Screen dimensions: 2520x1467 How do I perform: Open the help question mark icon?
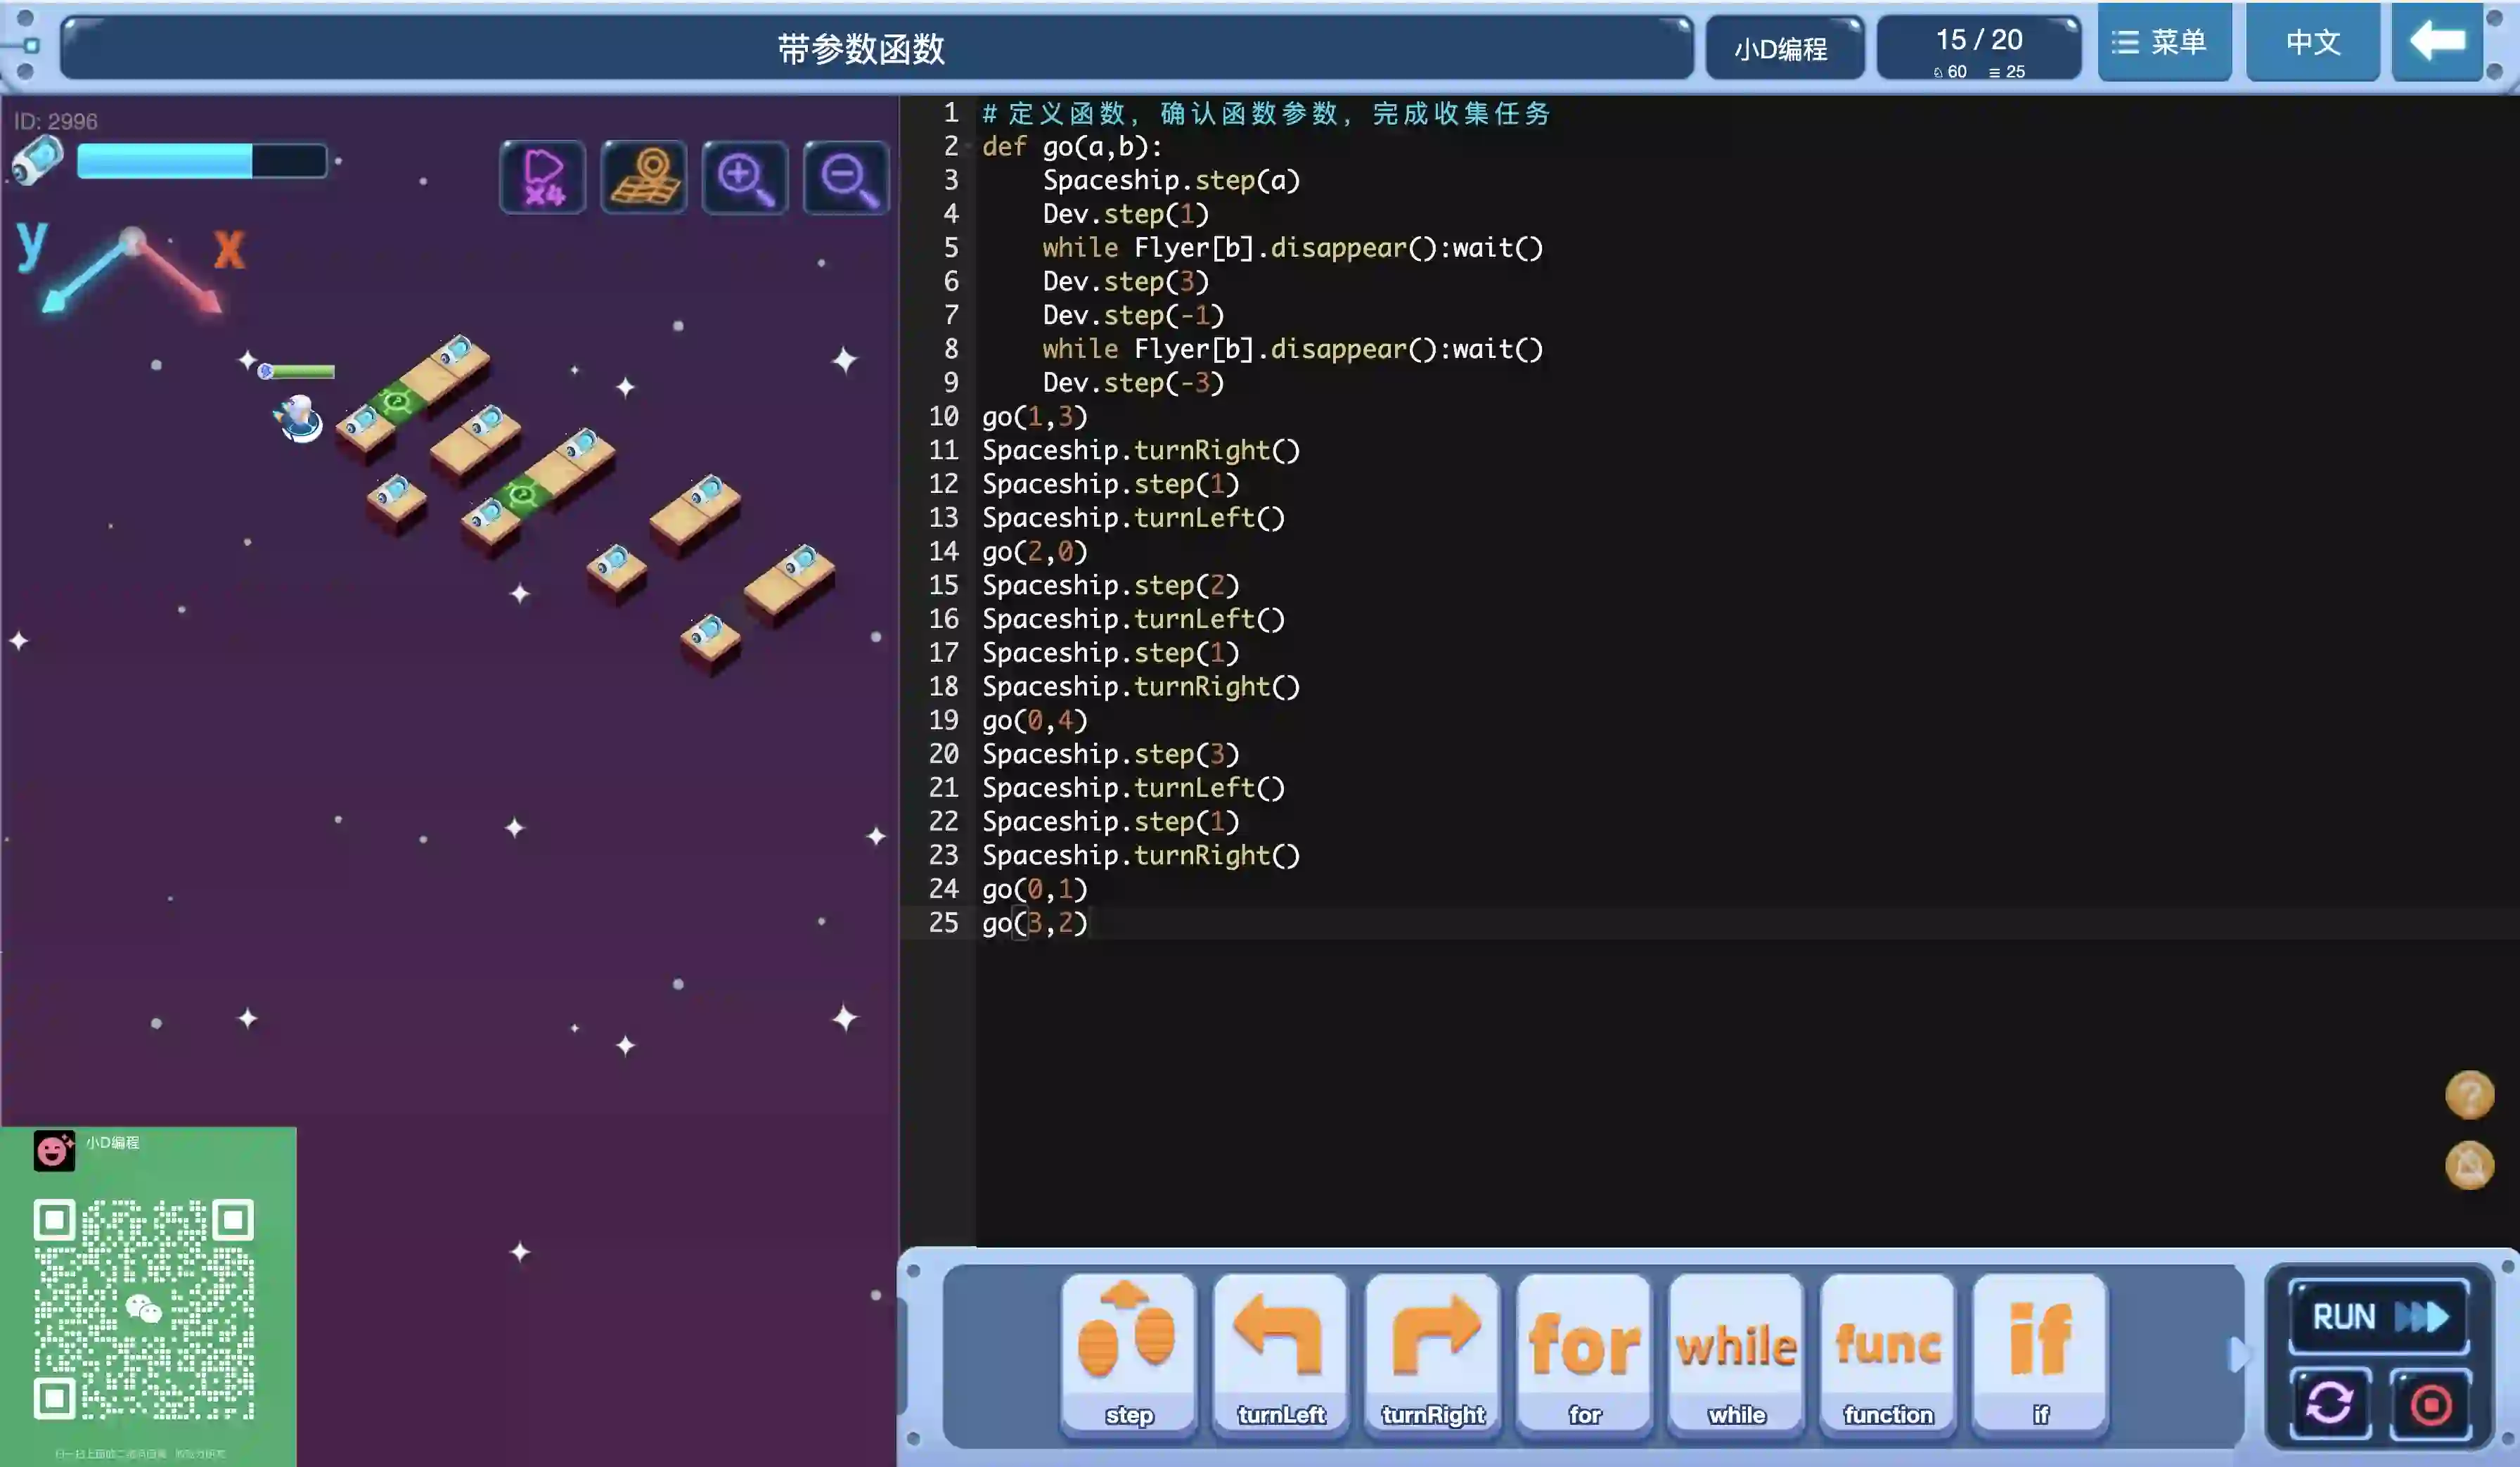coord(2468,1094)
